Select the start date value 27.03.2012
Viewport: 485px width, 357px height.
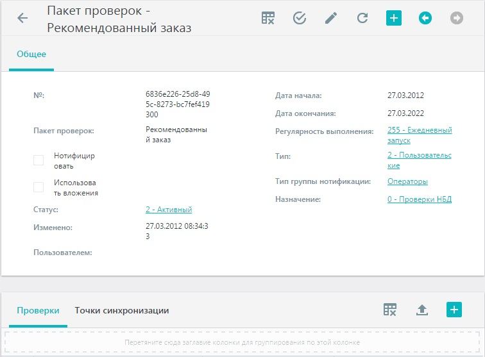pos(405,95)
